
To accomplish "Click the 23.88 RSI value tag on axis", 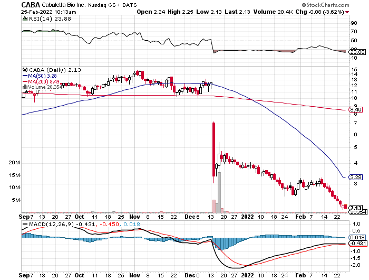I will (x=357, y=52).
